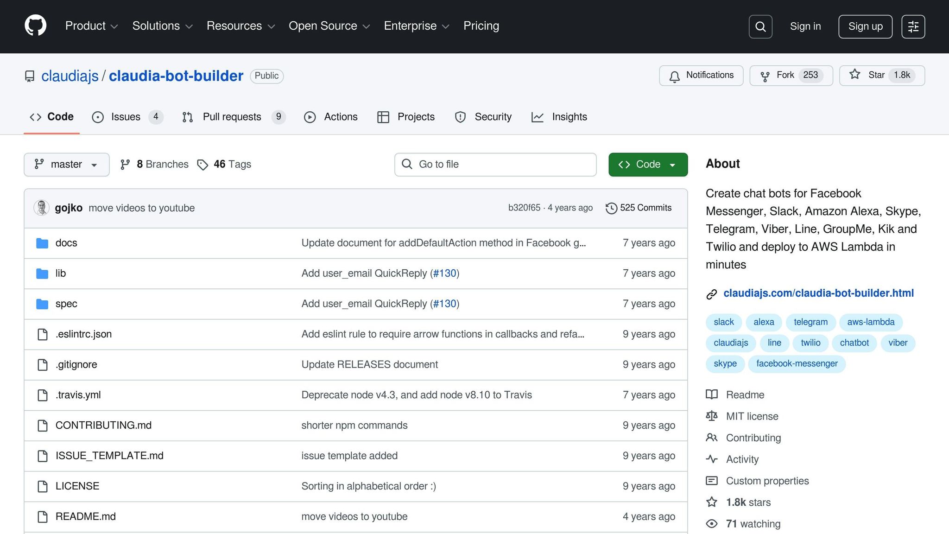Click the .eslintrc.json file icon
The width and height of the screenshot is (949, 534).
click(42, 334)
